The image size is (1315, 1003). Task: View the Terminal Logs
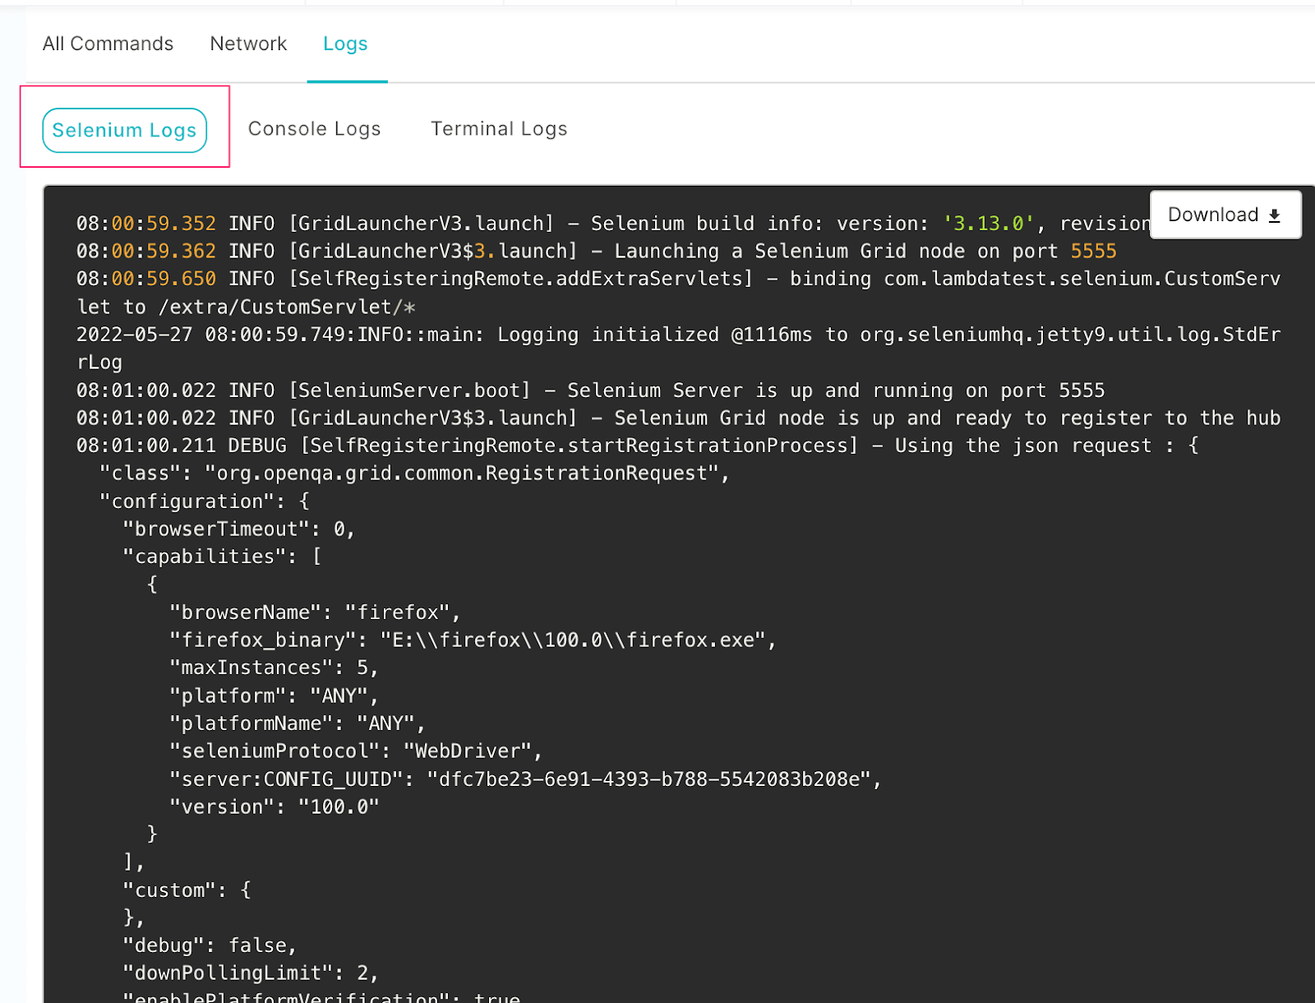tap(499, 129)
